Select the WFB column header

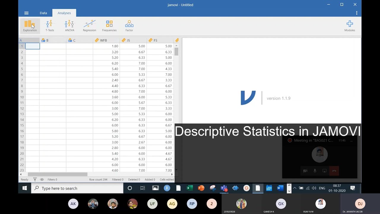[106, 40]
